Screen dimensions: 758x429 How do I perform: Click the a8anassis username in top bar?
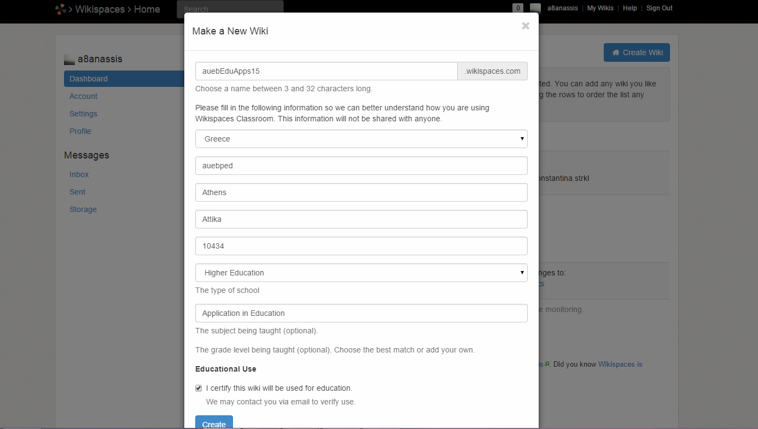coord(563,8)
